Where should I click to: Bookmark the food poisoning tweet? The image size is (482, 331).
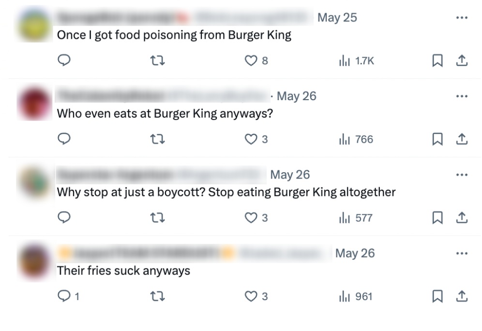pyautogui.click(x=437, y=60)
